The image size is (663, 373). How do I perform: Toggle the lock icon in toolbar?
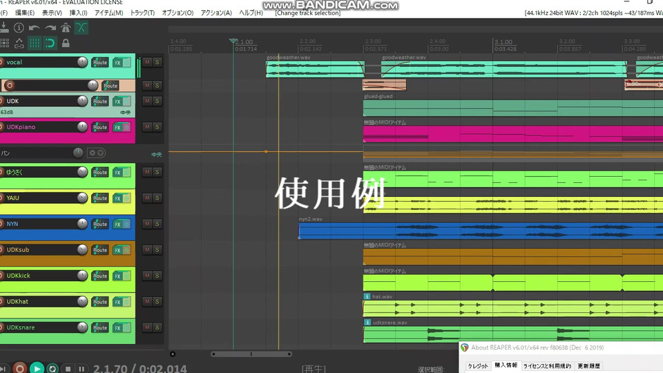[x=66, y=43]
